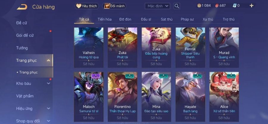Expand the Hiệu ứng sidebar section

click(49, 108)
